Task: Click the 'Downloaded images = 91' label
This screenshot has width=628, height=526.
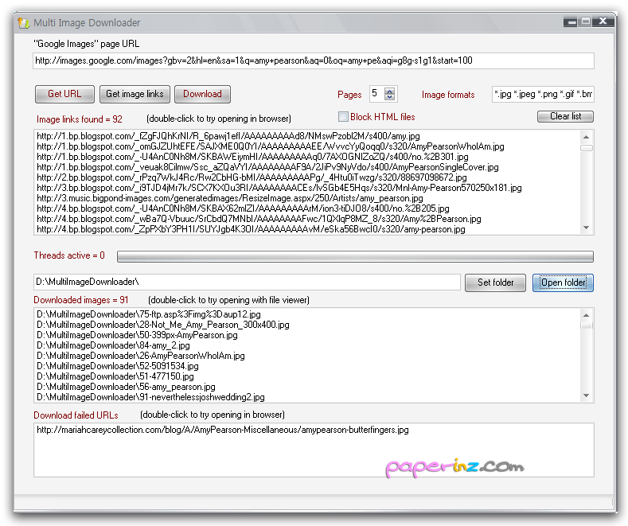Action: 81,300
